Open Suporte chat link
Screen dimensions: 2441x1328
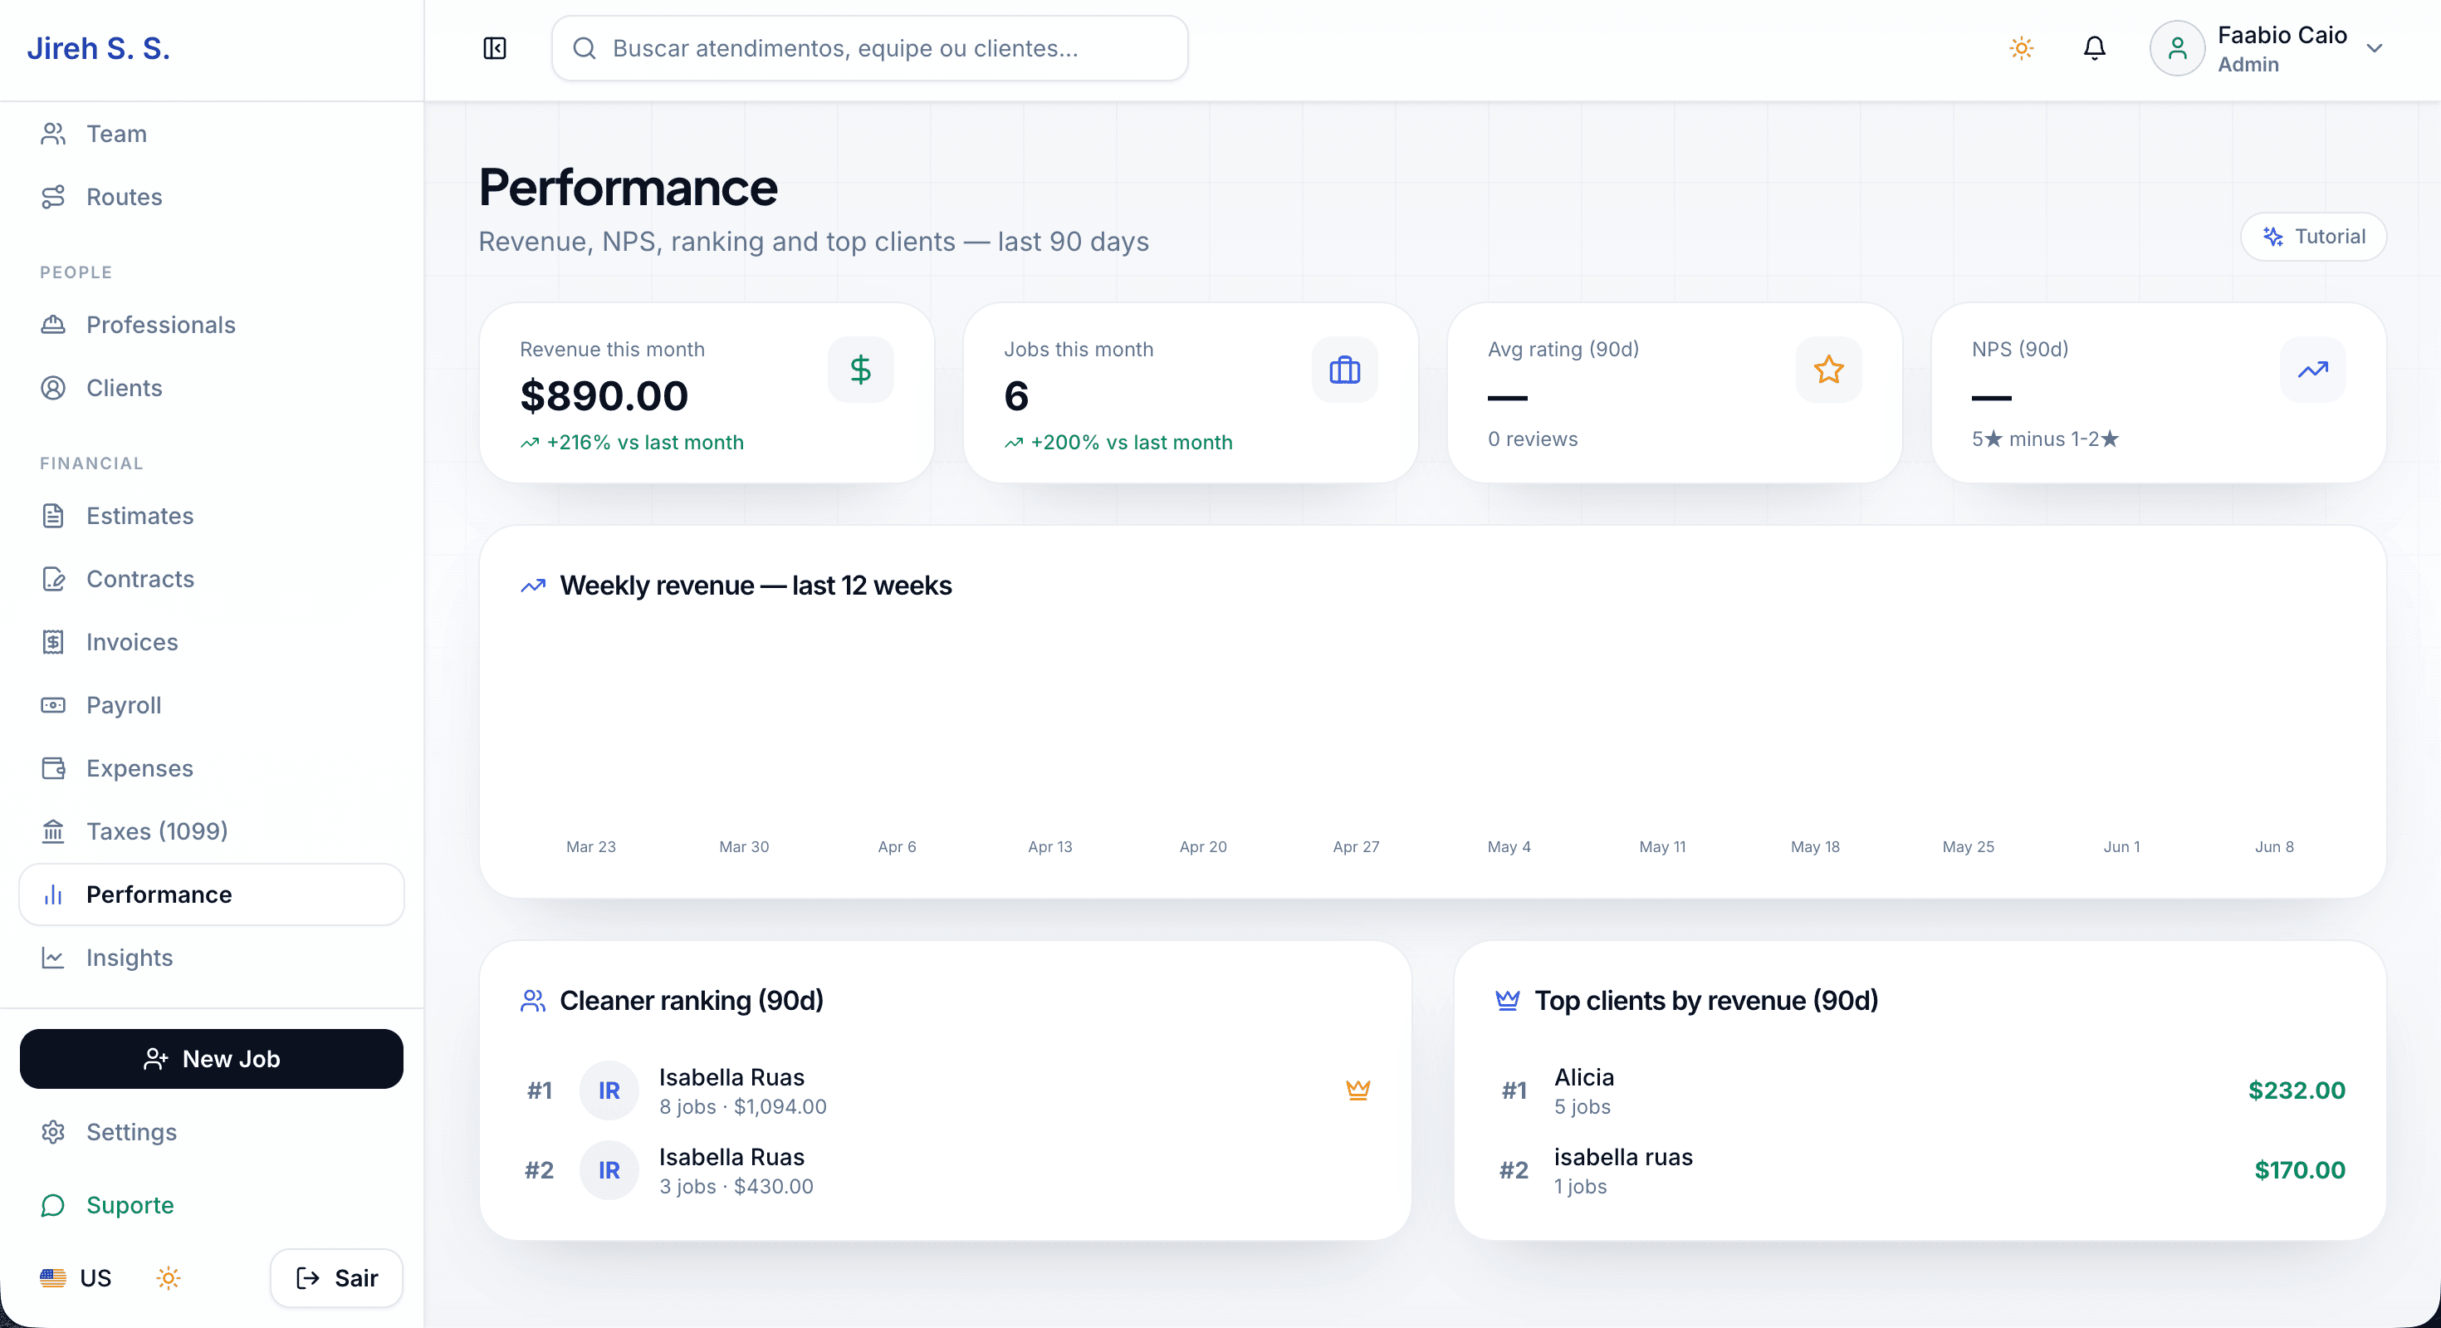[x=212, y=1205]
